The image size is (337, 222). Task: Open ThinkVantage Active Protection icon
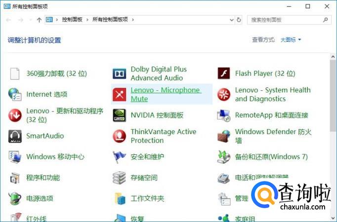pyautogui.click(x=119, y=136)
